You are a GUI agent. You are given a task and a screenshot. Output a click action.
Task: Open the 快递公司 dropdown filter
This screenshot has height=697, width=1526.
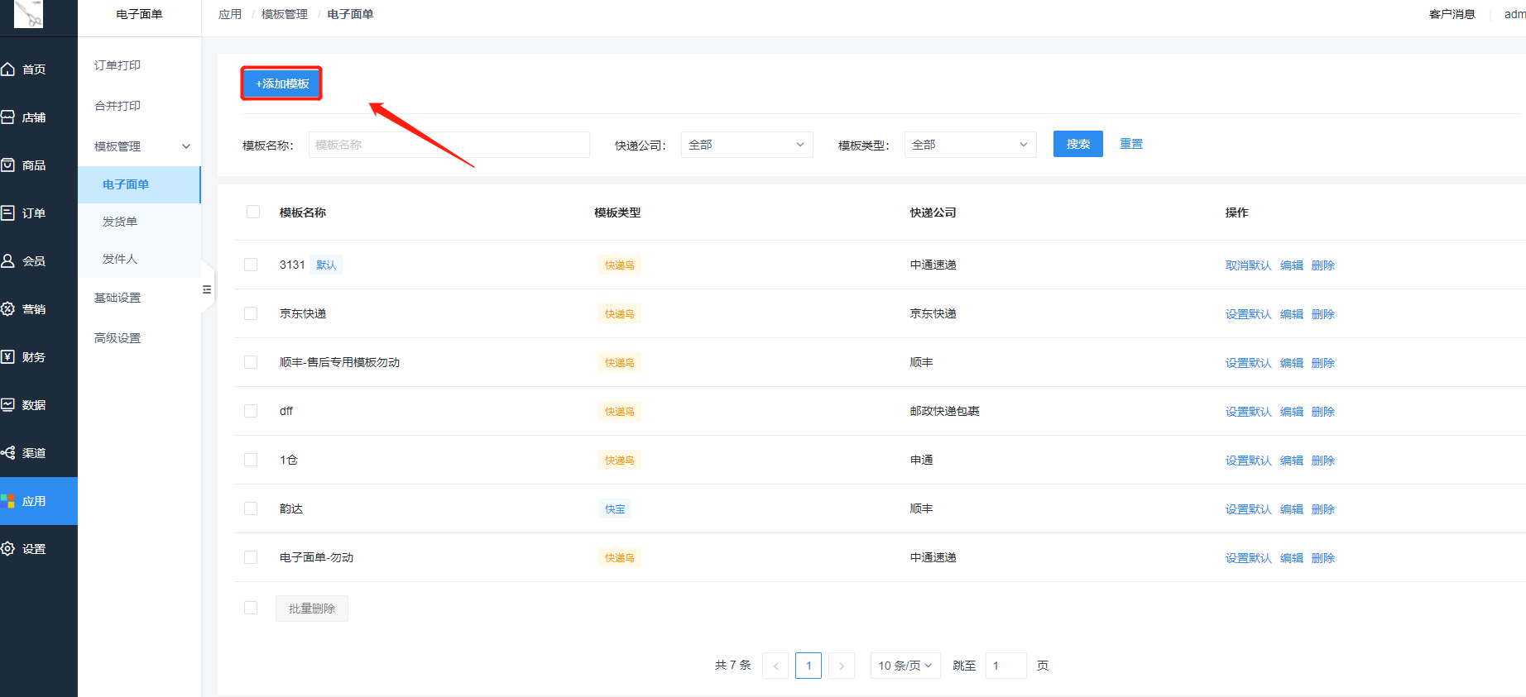(746, 145)
